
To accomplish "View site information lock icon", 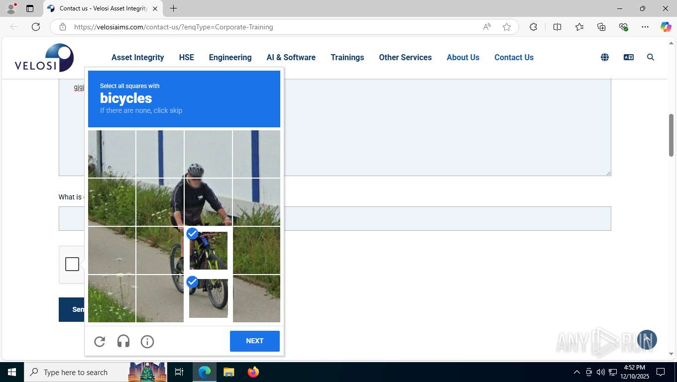I will pos(63,27).
